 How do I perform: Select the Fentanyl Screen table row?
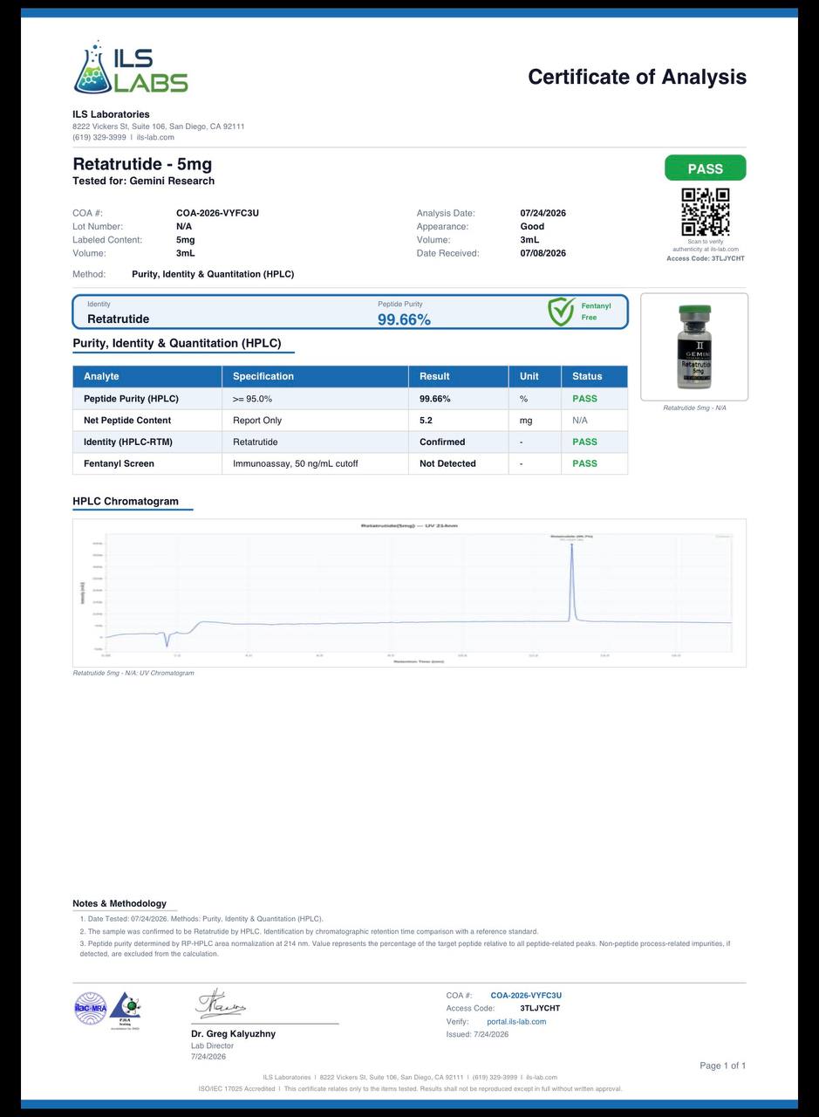[x=350, y=463]
